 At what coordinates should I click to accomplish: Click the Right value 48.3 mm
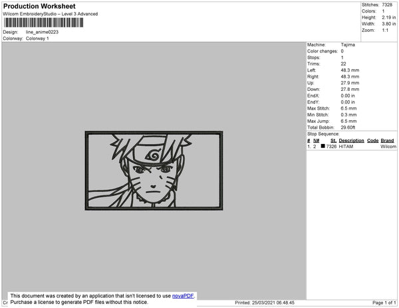(350, 76)
